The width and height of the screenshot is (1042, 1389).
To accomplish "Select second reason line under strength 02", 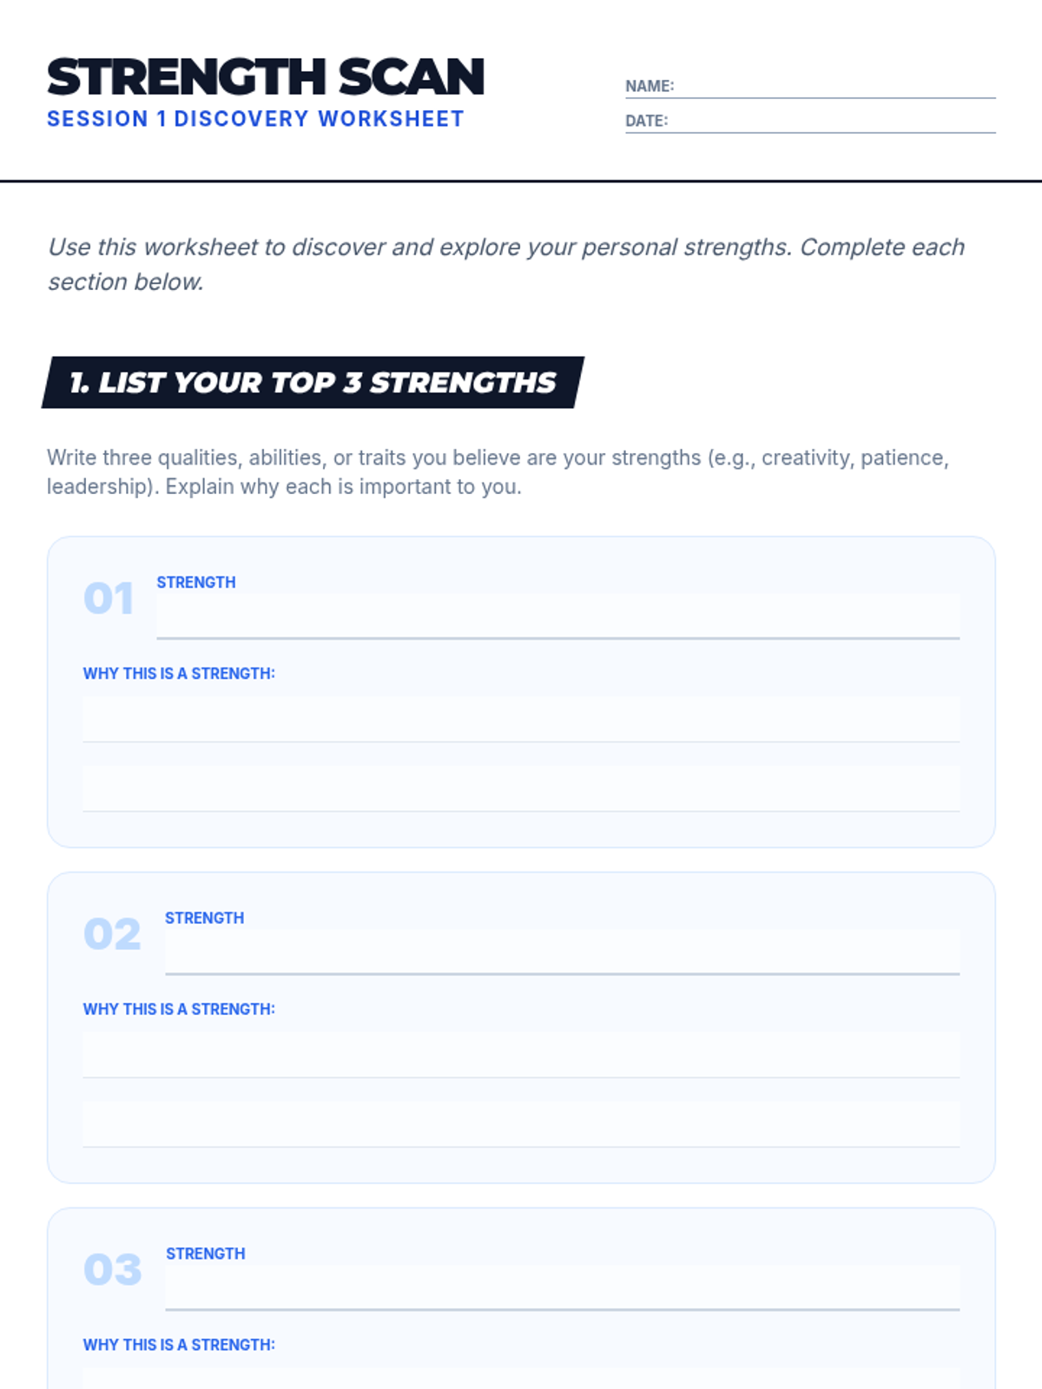I will pos(521,1124).
